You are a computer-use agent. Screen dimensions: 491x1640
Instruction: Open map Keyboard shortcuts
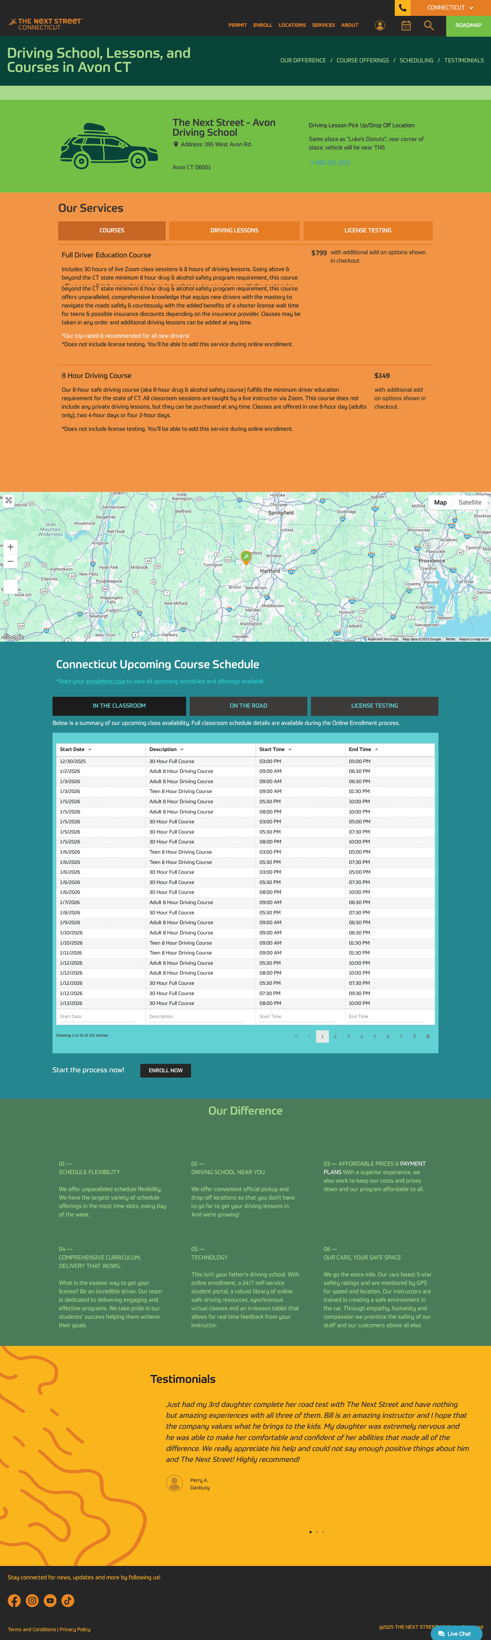click(x=383, y=639)
